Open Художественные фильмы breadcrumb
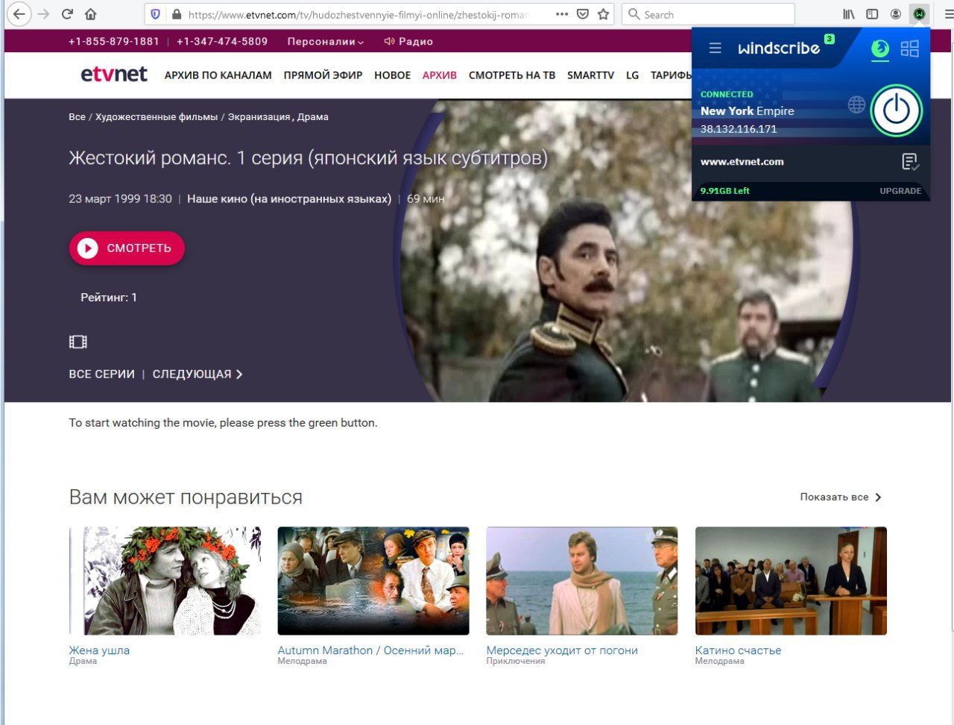Image resolution: width=954 pixels, height=725 pixels. click(157, 117)
